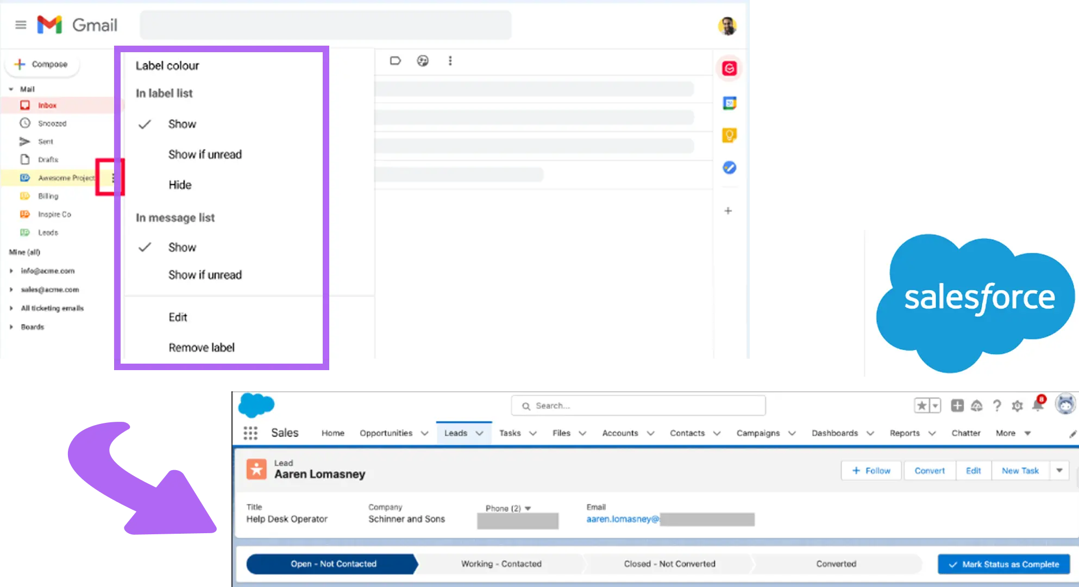This screenshot has width=1079, height=587.
Task: Open Salesforce Setup gear
Action: coord(1017,405)
